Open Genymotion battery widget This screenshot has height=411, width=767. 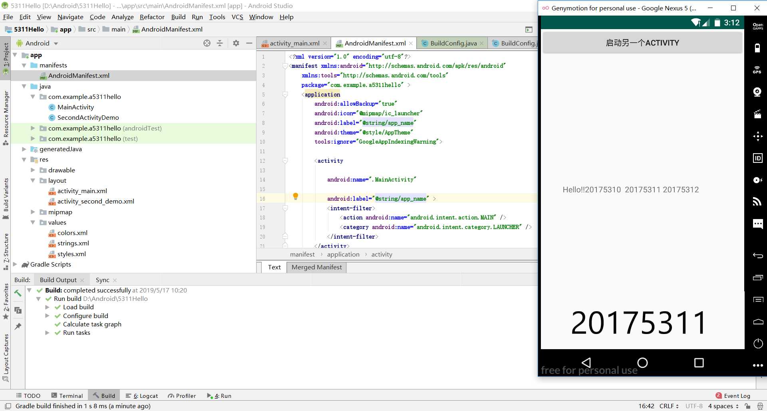[757, 48]
